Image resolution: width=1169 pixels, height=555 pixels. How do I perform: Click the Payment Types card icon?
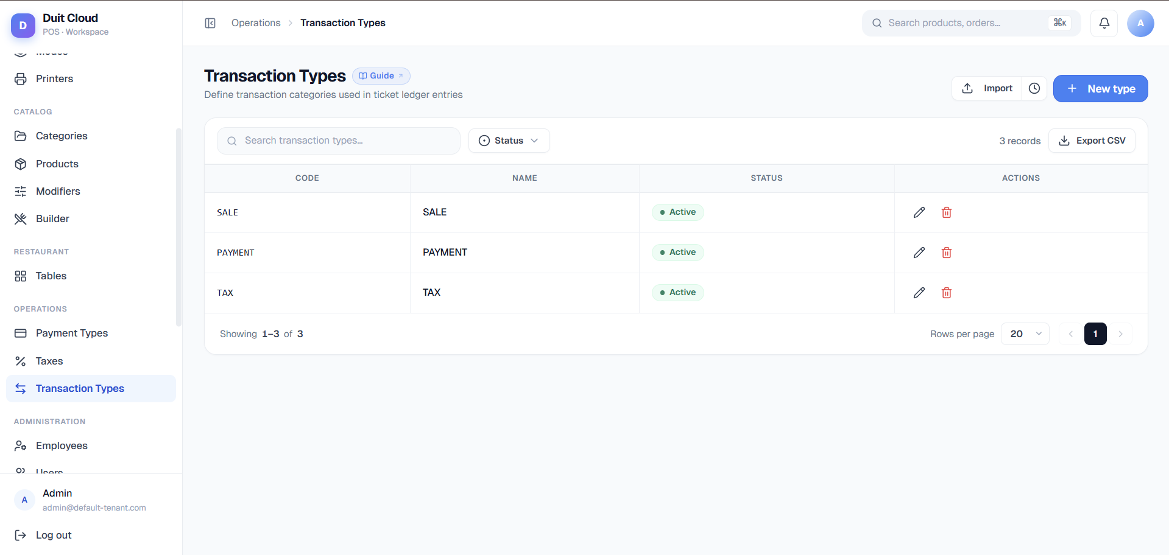click(x=21, y=333)
